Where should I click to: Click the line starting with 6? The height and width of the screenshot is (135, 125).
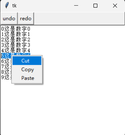pyautogui.click(x=6, y=61)
